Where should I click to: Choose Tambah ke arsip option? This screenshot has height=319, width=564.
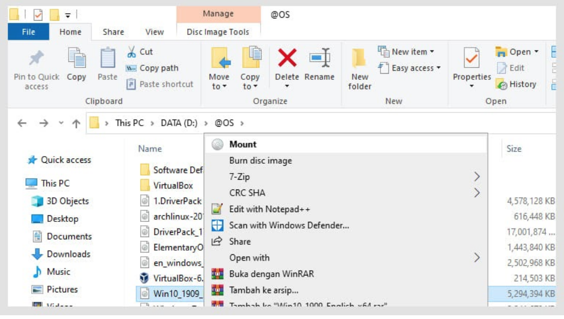[x=346, y=290]
